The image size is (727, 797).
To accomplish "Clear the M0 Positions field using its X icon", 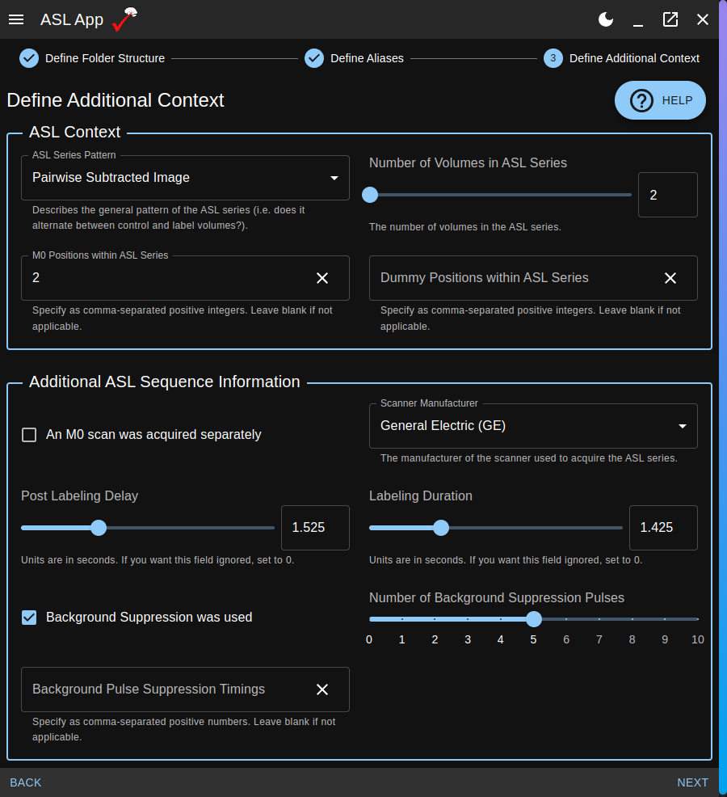I will pos(322,277).
